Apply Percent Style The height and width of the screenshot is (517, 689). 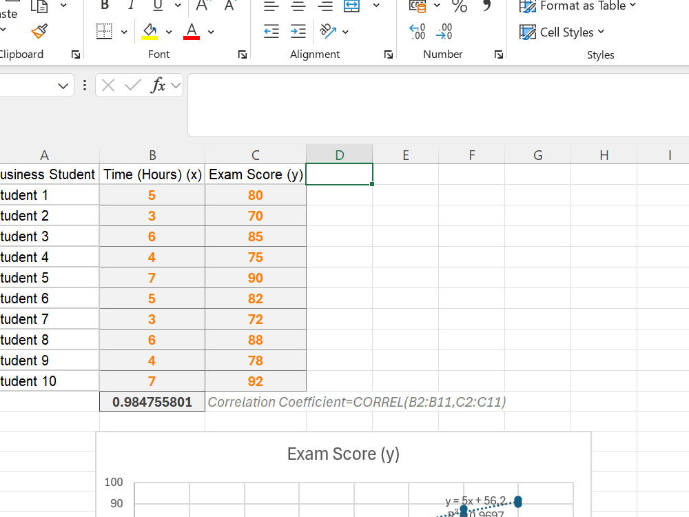(x=459, y=6)
